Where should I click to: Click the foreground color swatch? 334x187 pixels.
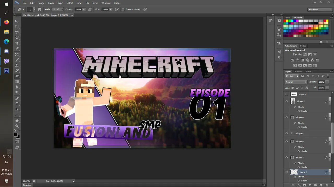16,135
